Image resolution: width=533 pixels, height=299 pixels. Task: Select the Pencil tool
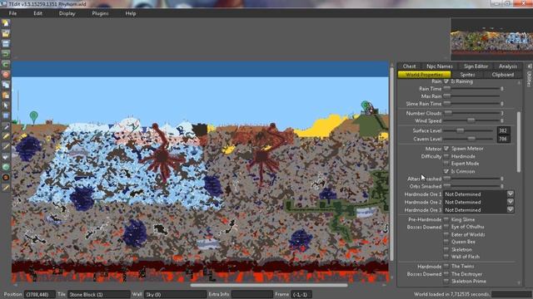pyautogui.click(x=6, y=136)
